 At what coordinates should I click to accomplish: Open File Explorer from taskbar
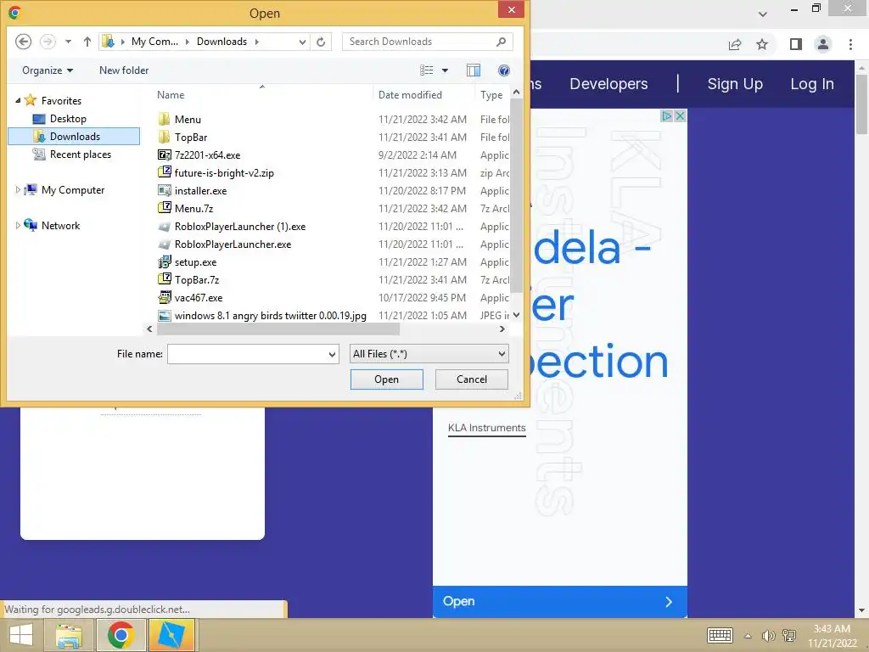69,635
